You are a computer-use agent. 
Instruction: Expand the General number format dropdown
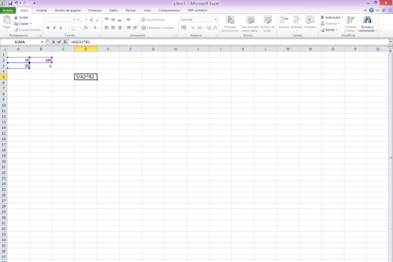(215, 20)
